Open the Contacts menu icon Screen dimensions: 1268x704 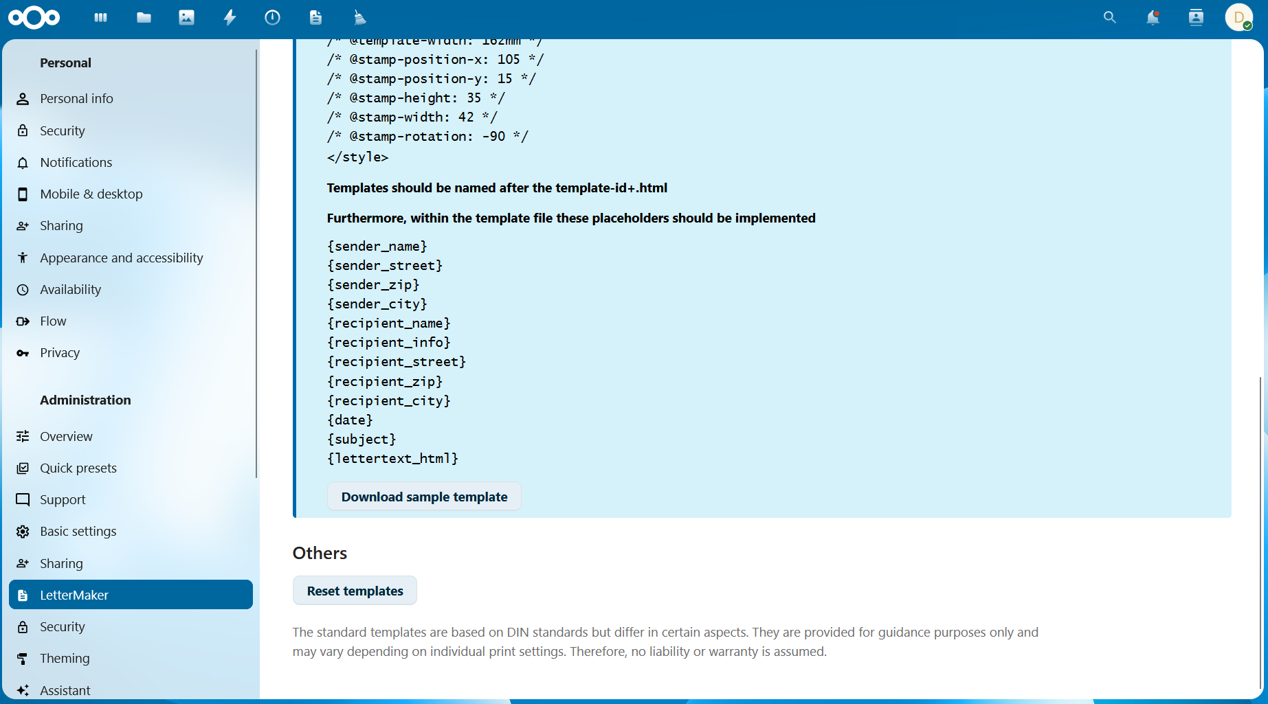(x=1195, y=17)
